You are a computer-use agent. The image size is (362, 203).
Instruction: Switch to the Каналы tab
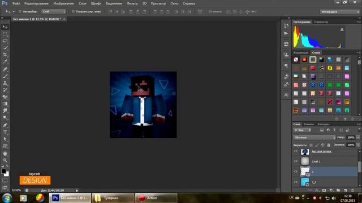click(x=309, y=124)
